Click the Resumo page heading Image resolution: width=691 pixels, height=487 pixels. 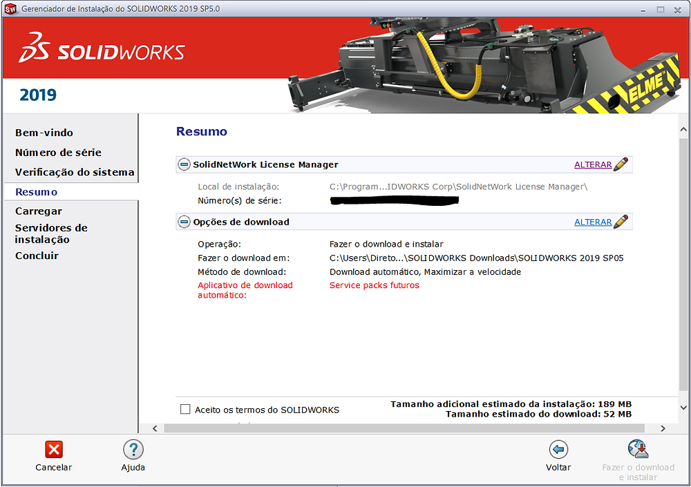click(x=201, y=131)
